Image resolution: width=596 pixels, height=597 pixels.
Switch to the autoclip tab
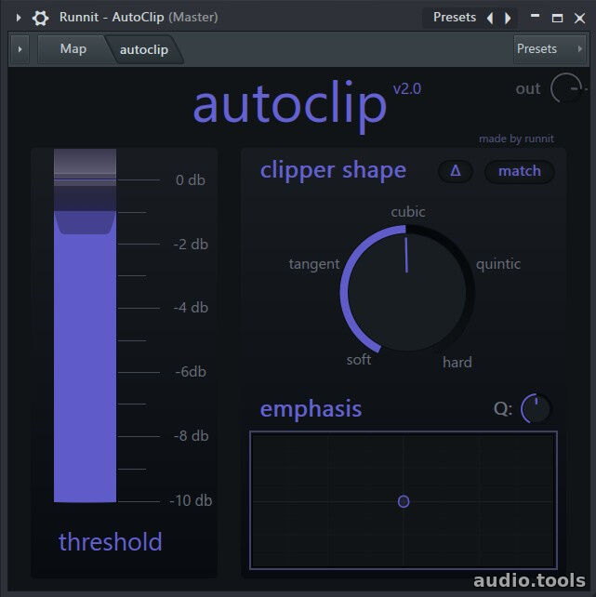(x=144, y=49)
